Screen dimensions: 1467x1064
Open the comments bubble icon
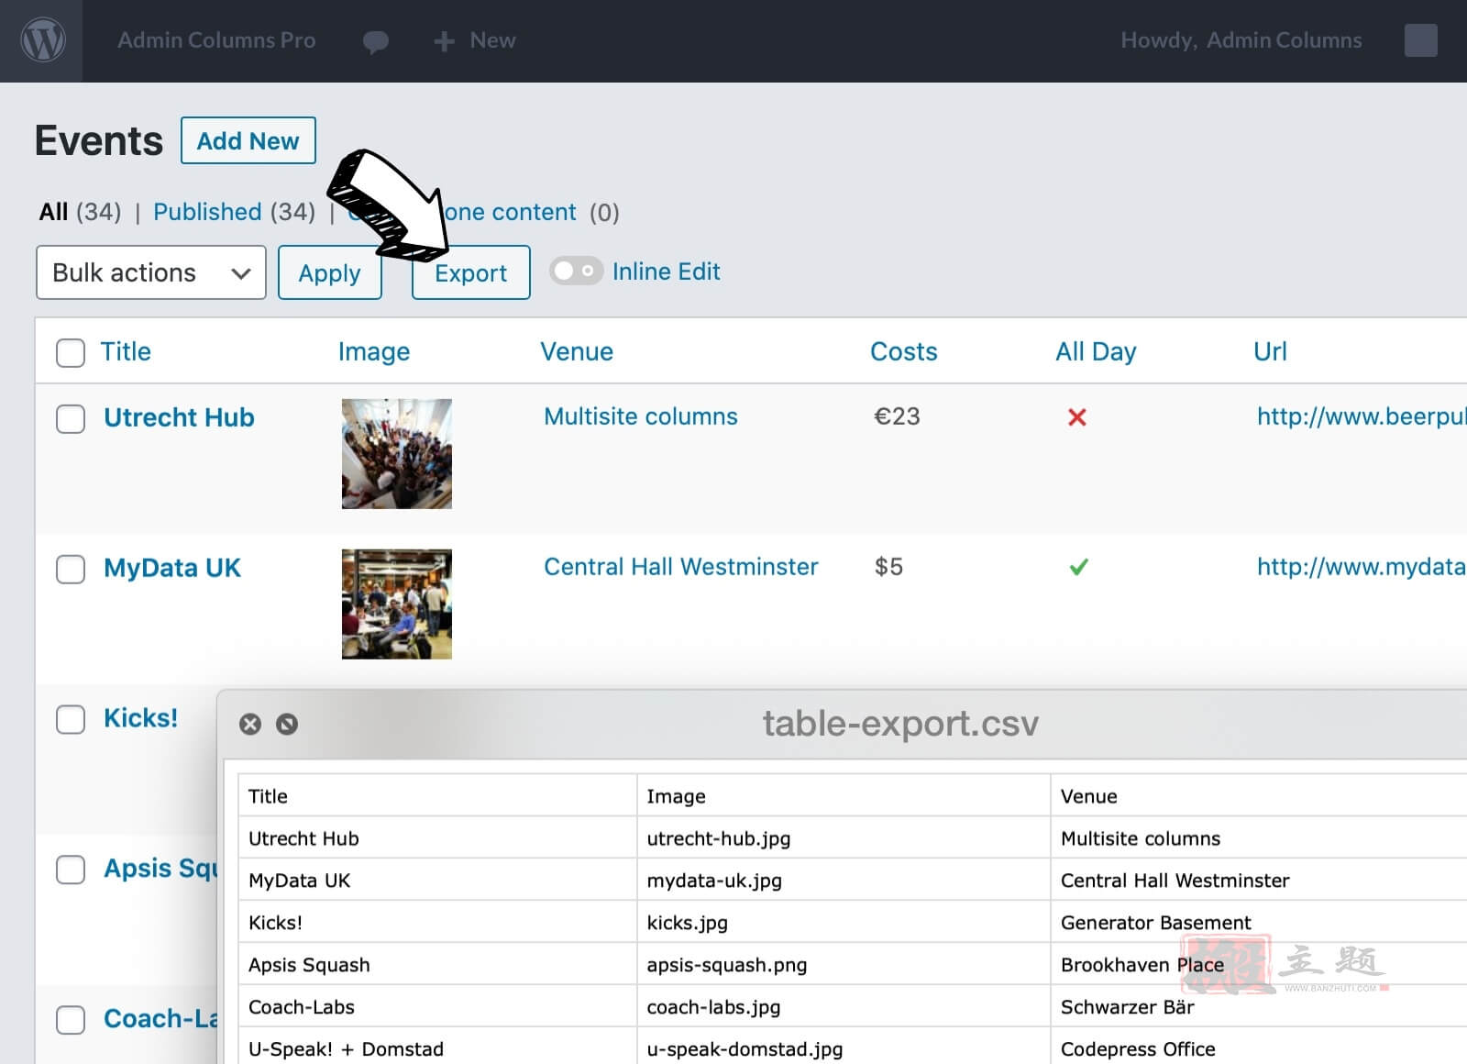click(x=376, y=41)
